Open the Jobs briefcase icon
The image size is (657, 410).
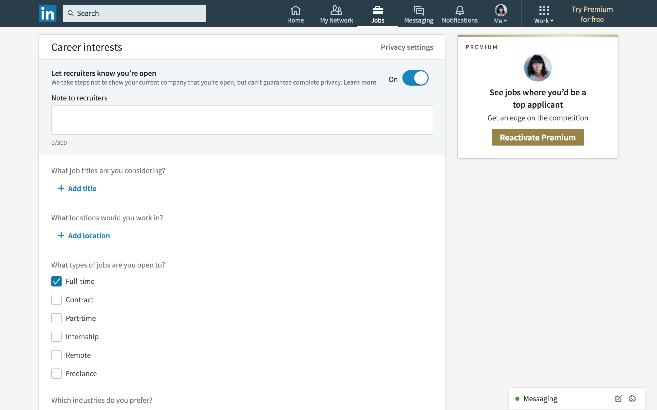coord(378,10)
